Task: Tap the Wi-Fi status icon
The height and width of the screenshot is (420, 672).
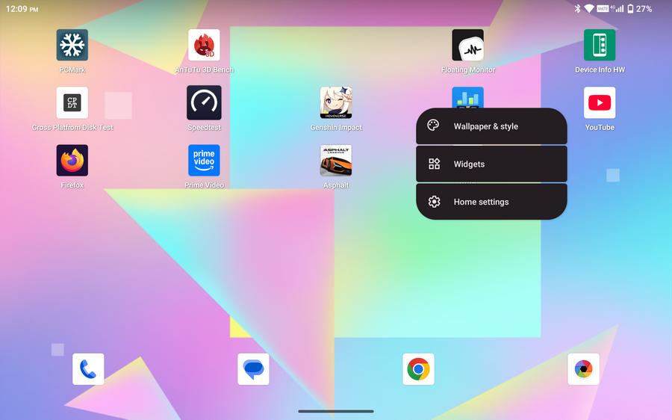Action: tap(589, 8)
